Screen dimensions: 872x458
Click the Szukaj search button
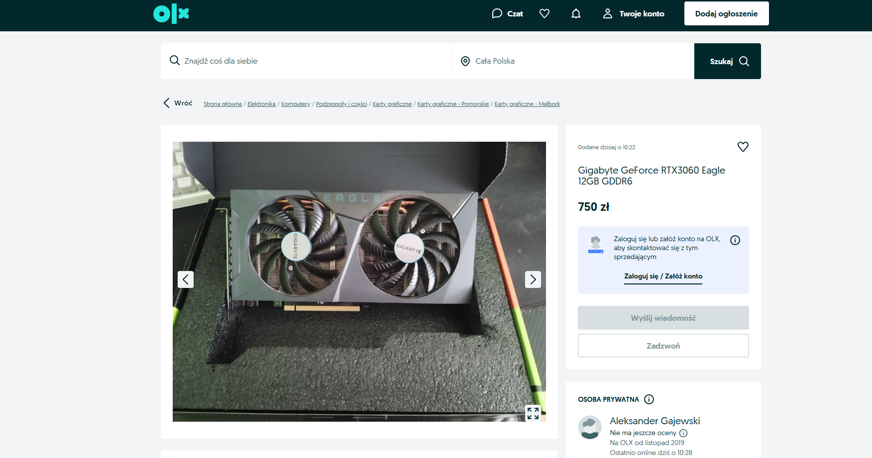tap(728, 61)
